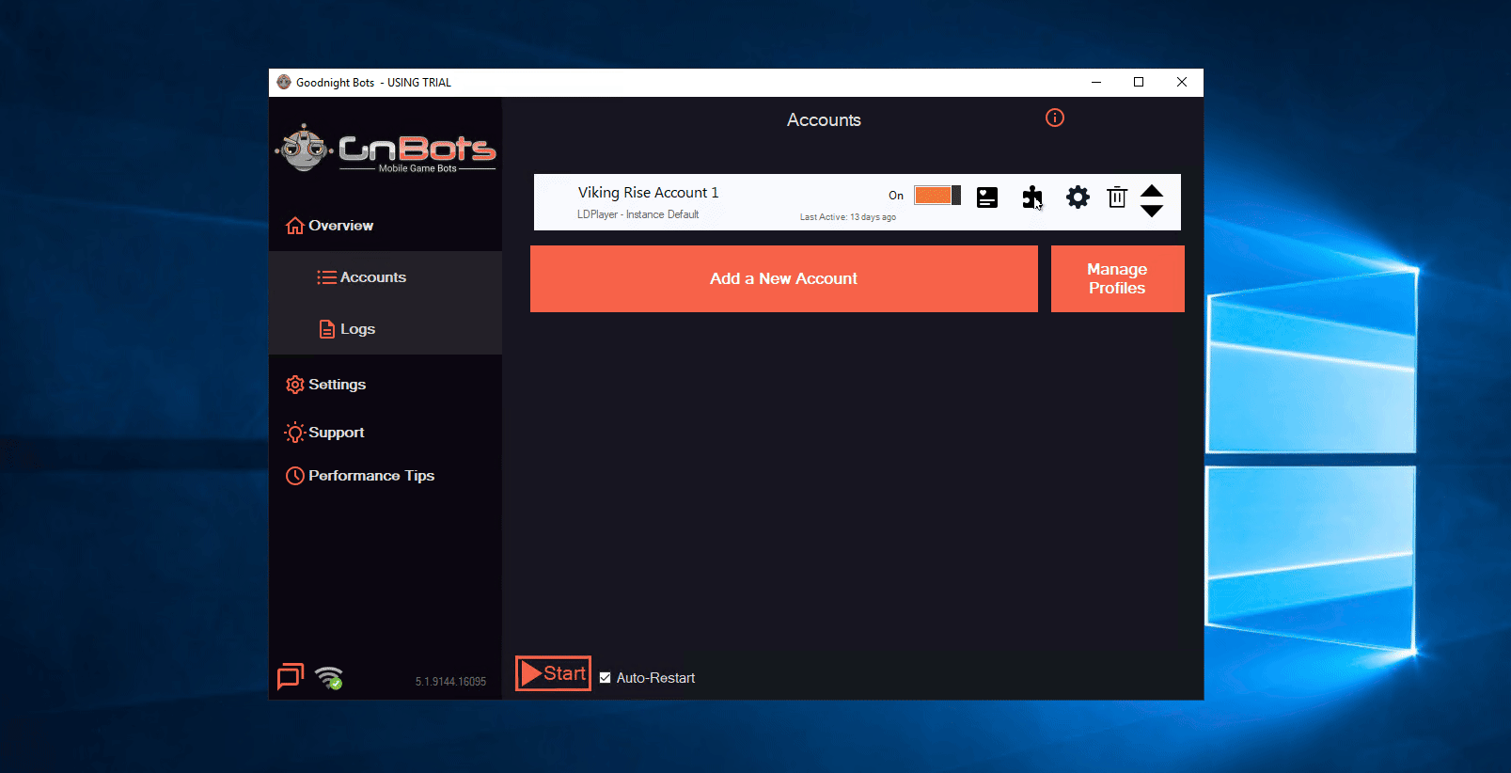Click the Goodnight Bots title bar icon
Screen dimensions: 1511x773
click(x=284, y=82)
